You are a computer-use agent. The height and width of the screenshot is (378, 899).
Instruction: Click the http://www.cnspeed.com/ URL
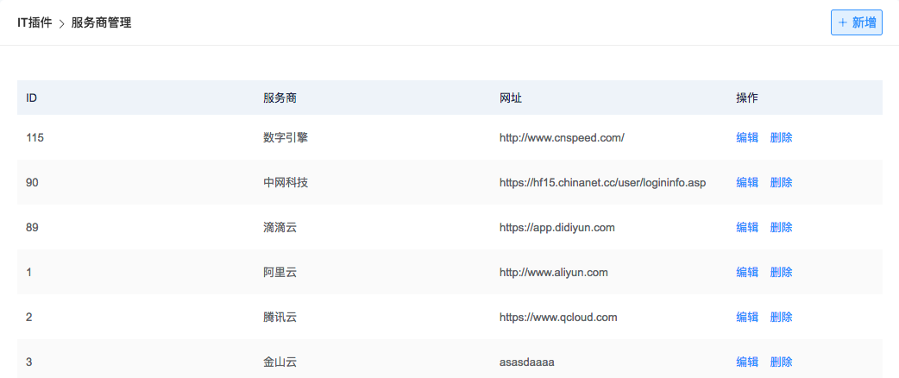pos(562,138)
